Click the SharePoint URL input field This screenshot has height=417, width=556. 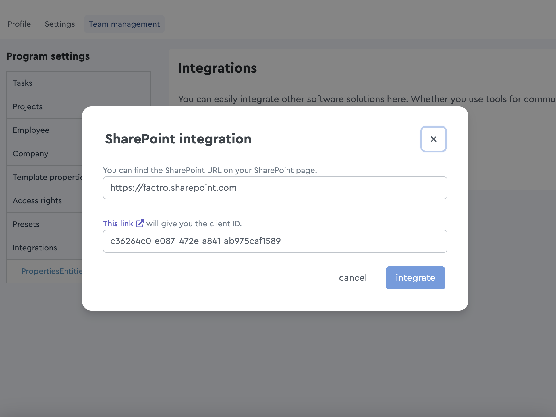point(275,188)
